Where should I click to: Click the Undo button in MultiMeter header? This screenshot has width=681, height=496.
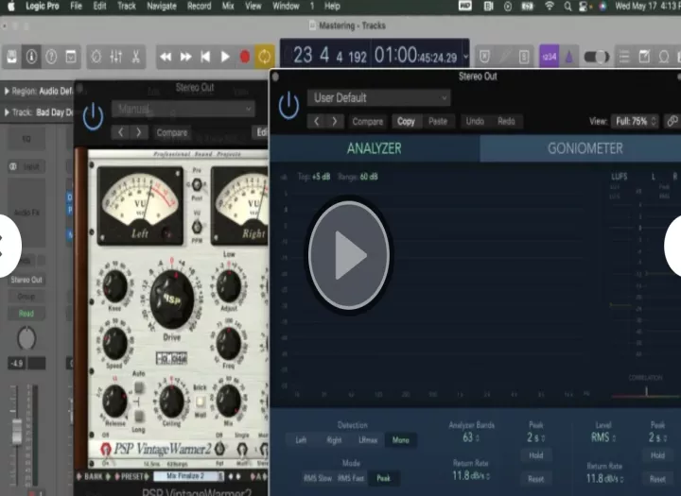click(475, 122)
